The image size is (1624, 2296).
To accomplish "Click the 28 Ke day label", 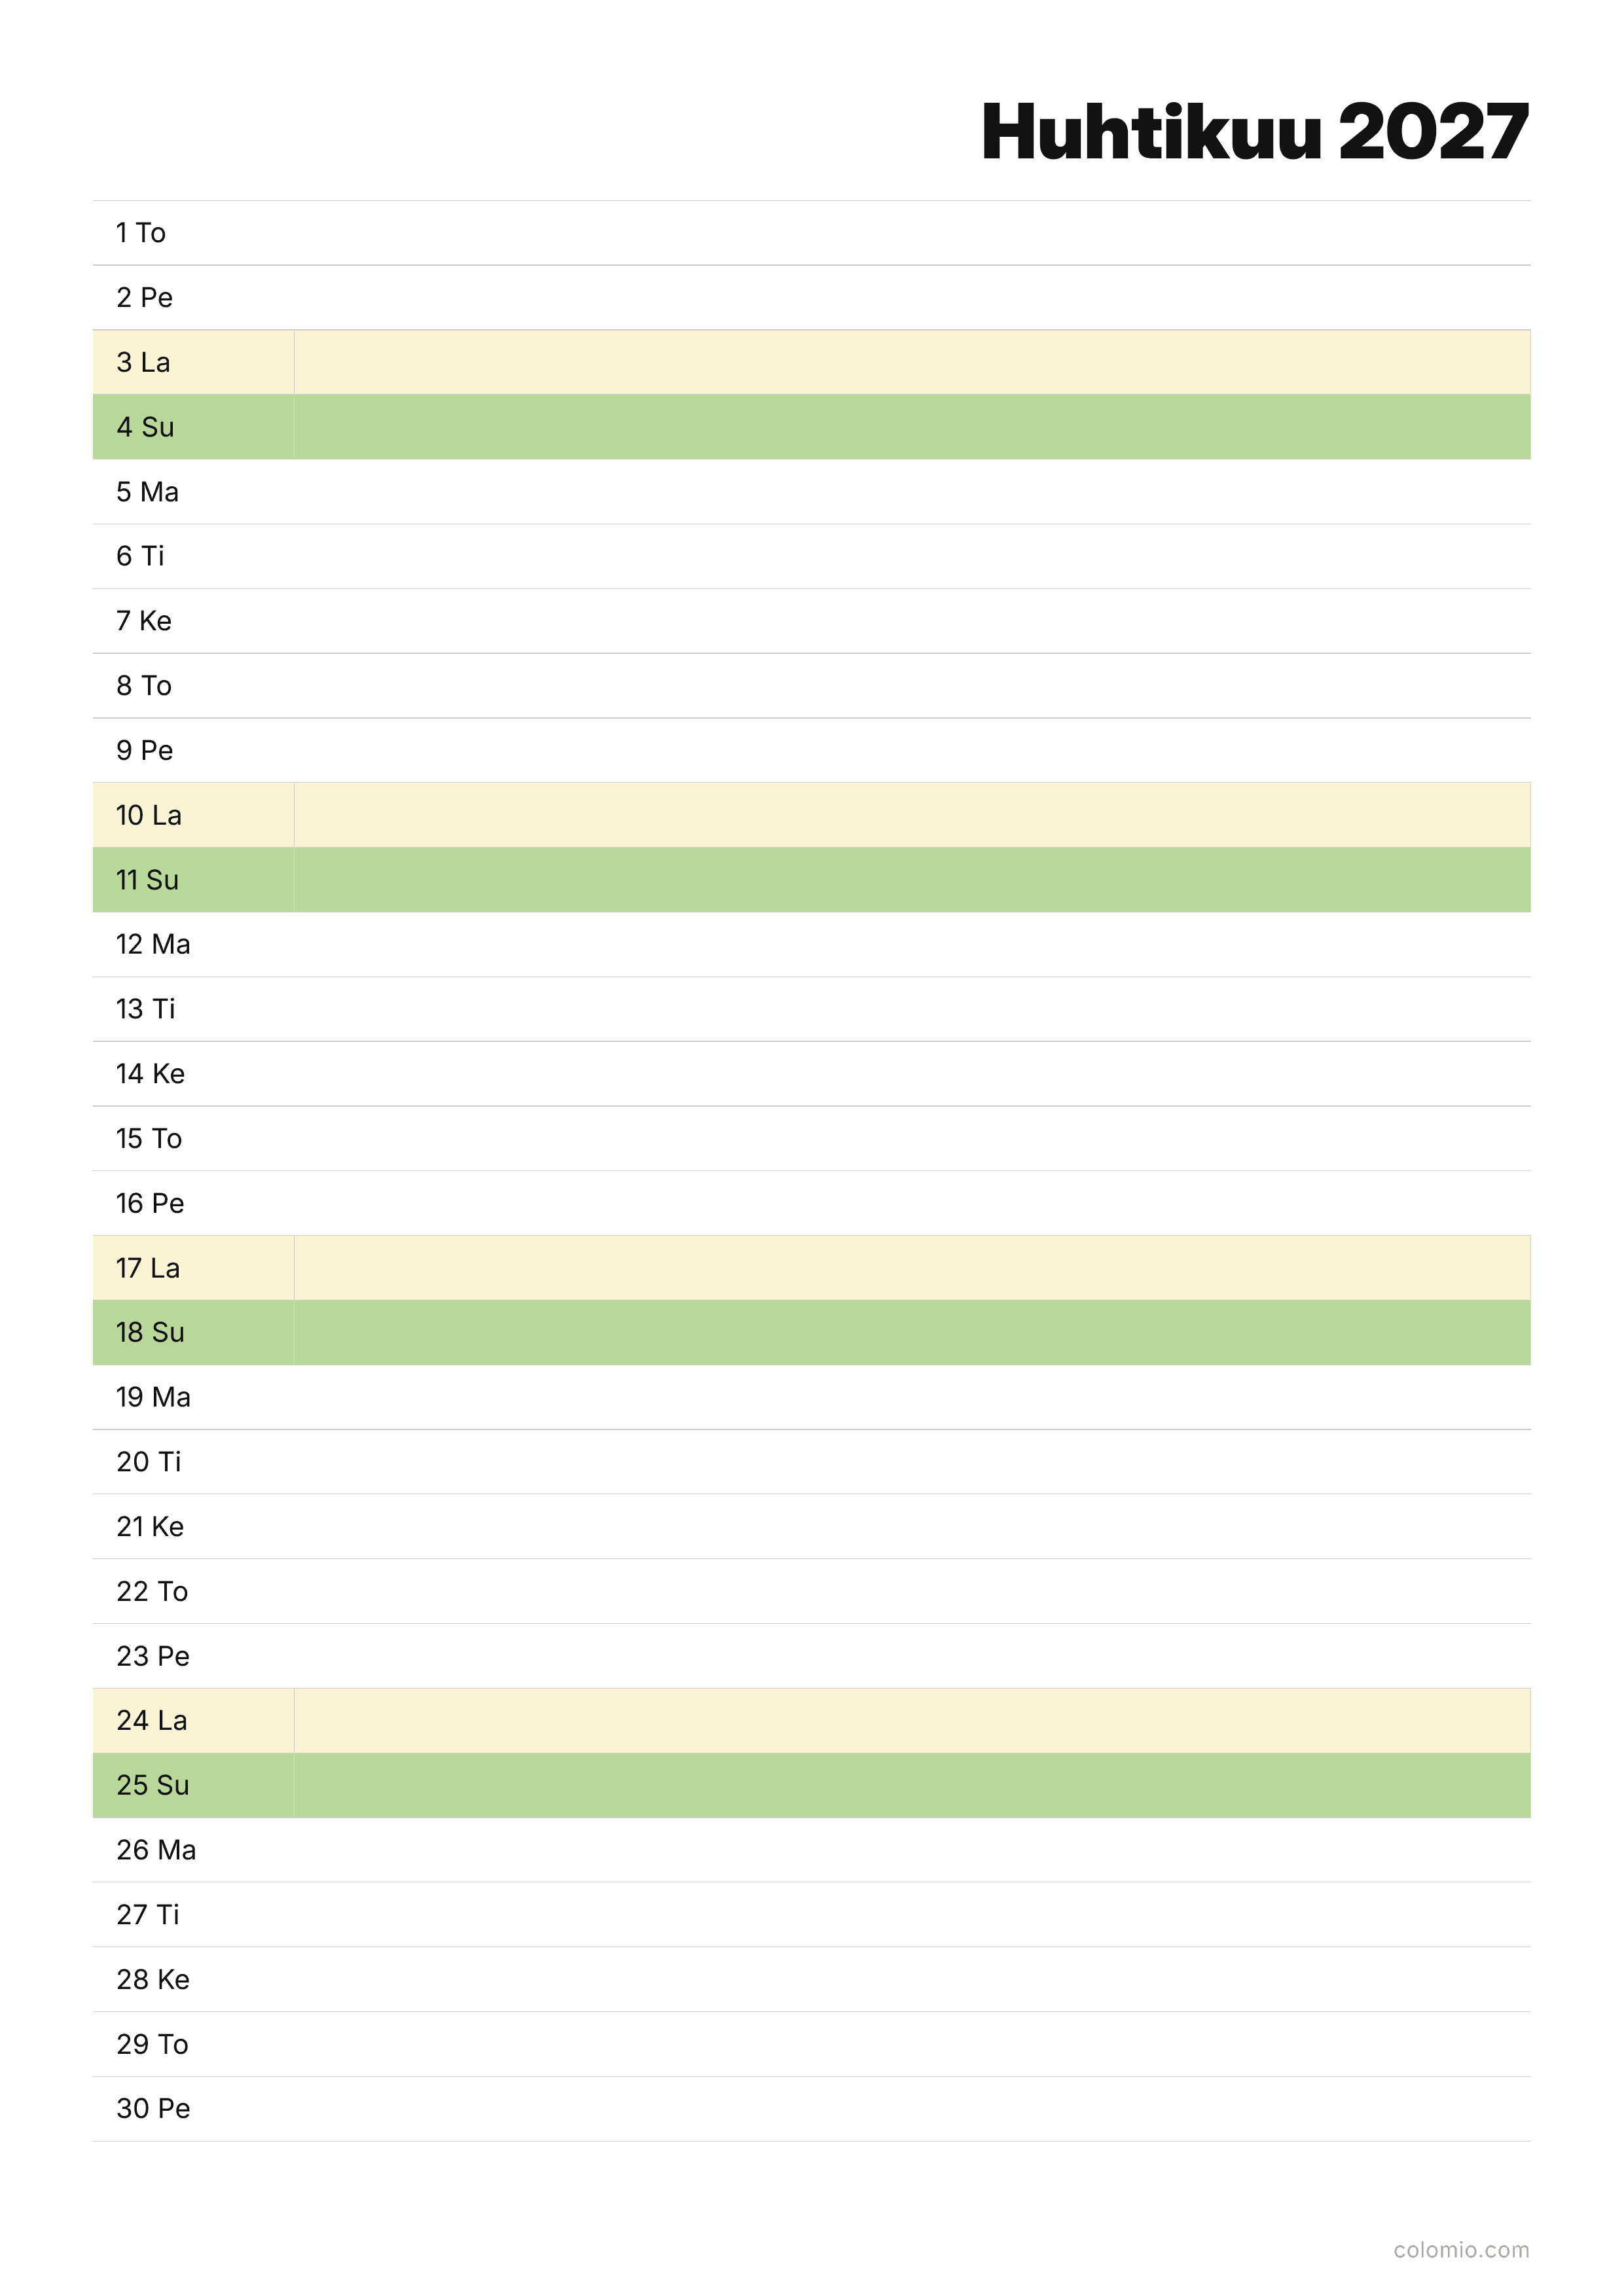I will pyautogui.click(x=153, y=1979).
